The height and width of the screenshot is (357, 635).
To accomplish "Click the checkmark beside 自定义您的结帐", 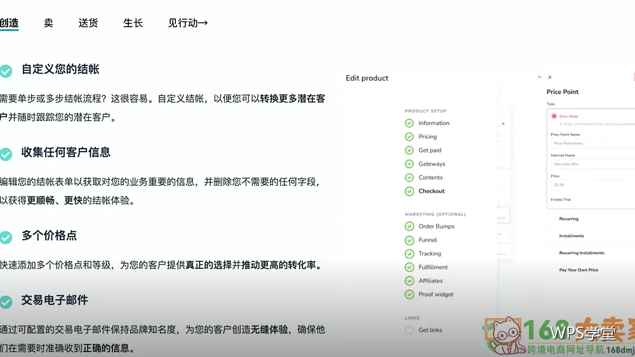I will click(6, 71).
